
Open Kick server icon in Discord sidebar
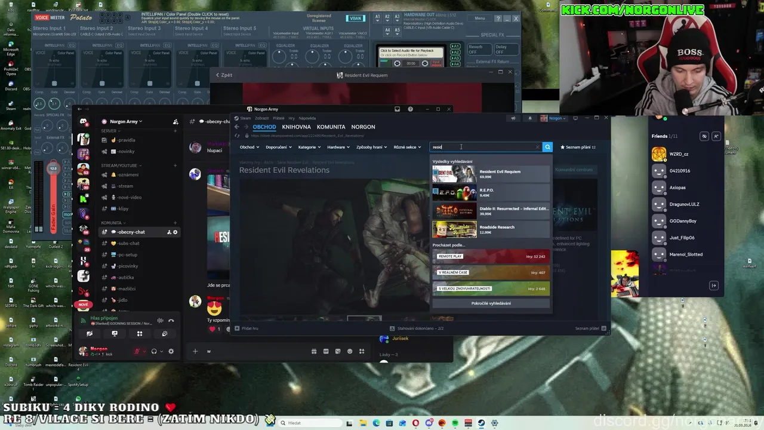point(84,199)
